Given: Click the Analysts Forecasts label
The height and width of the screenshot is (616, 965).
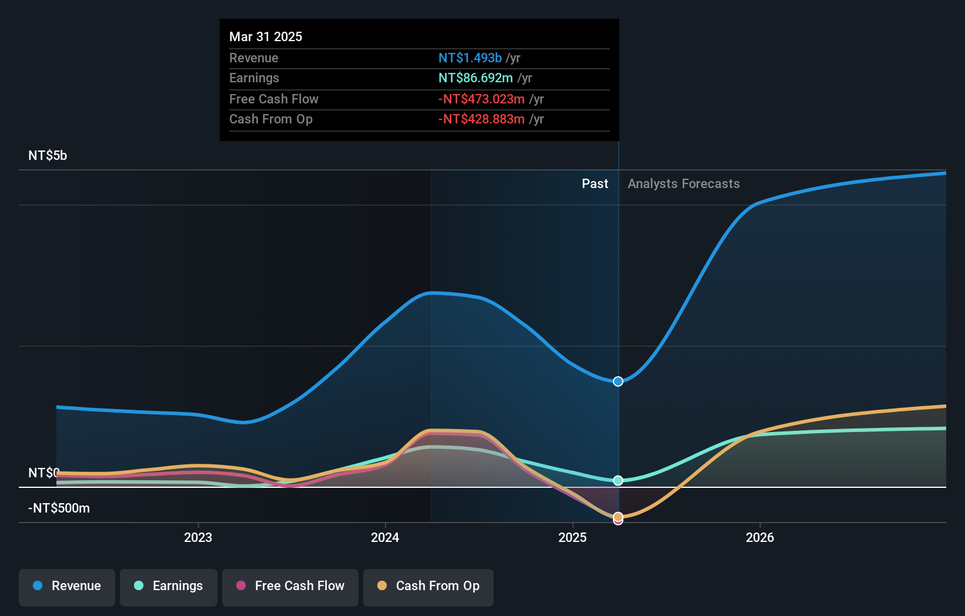Looking at the screenshot, I should [683, 183].
